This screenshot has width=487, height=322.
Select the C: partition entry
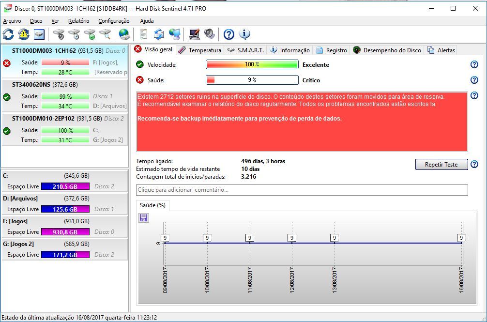[x=65, y=181]
